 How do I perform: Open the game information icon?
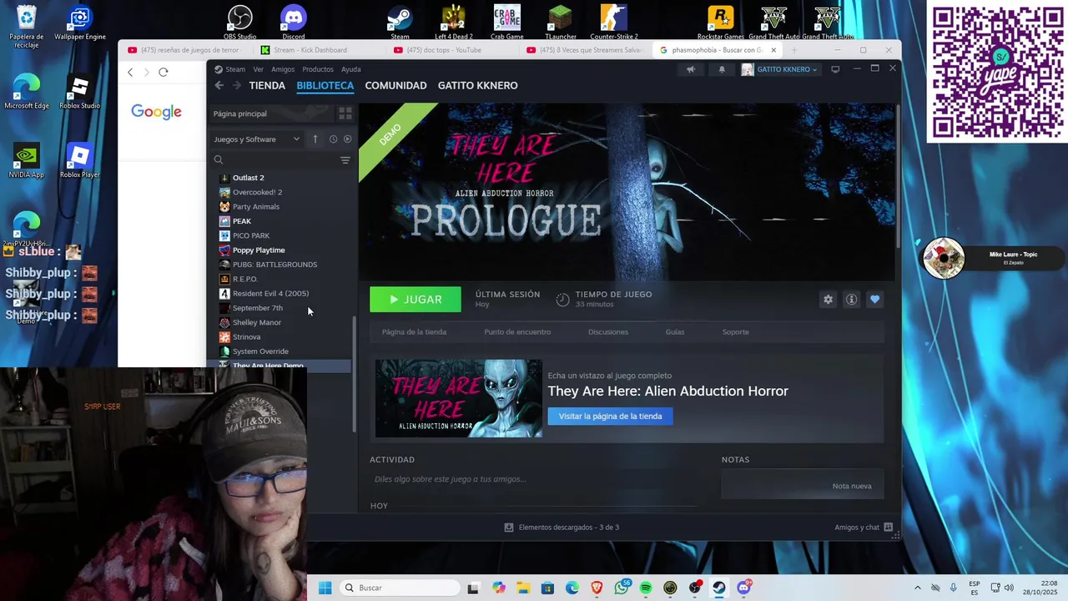[851, 300]
